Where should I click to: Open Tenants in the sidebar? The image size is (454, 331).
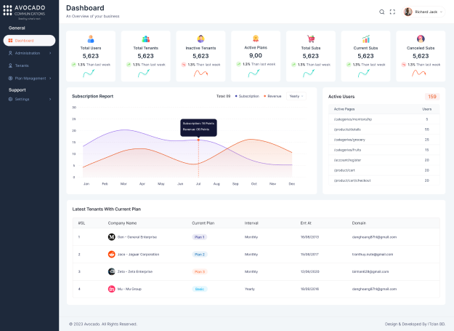pos(23,65)
